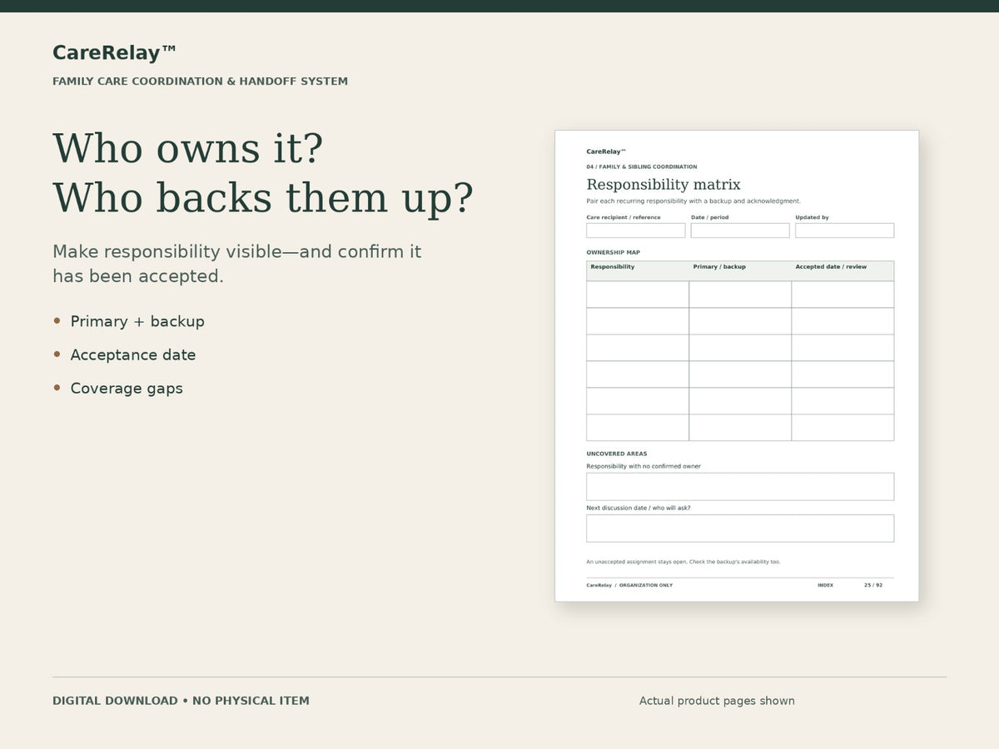999x749 pixels.
Task: Click the Coverage gaps bullet item
Action: pos(127,388)
